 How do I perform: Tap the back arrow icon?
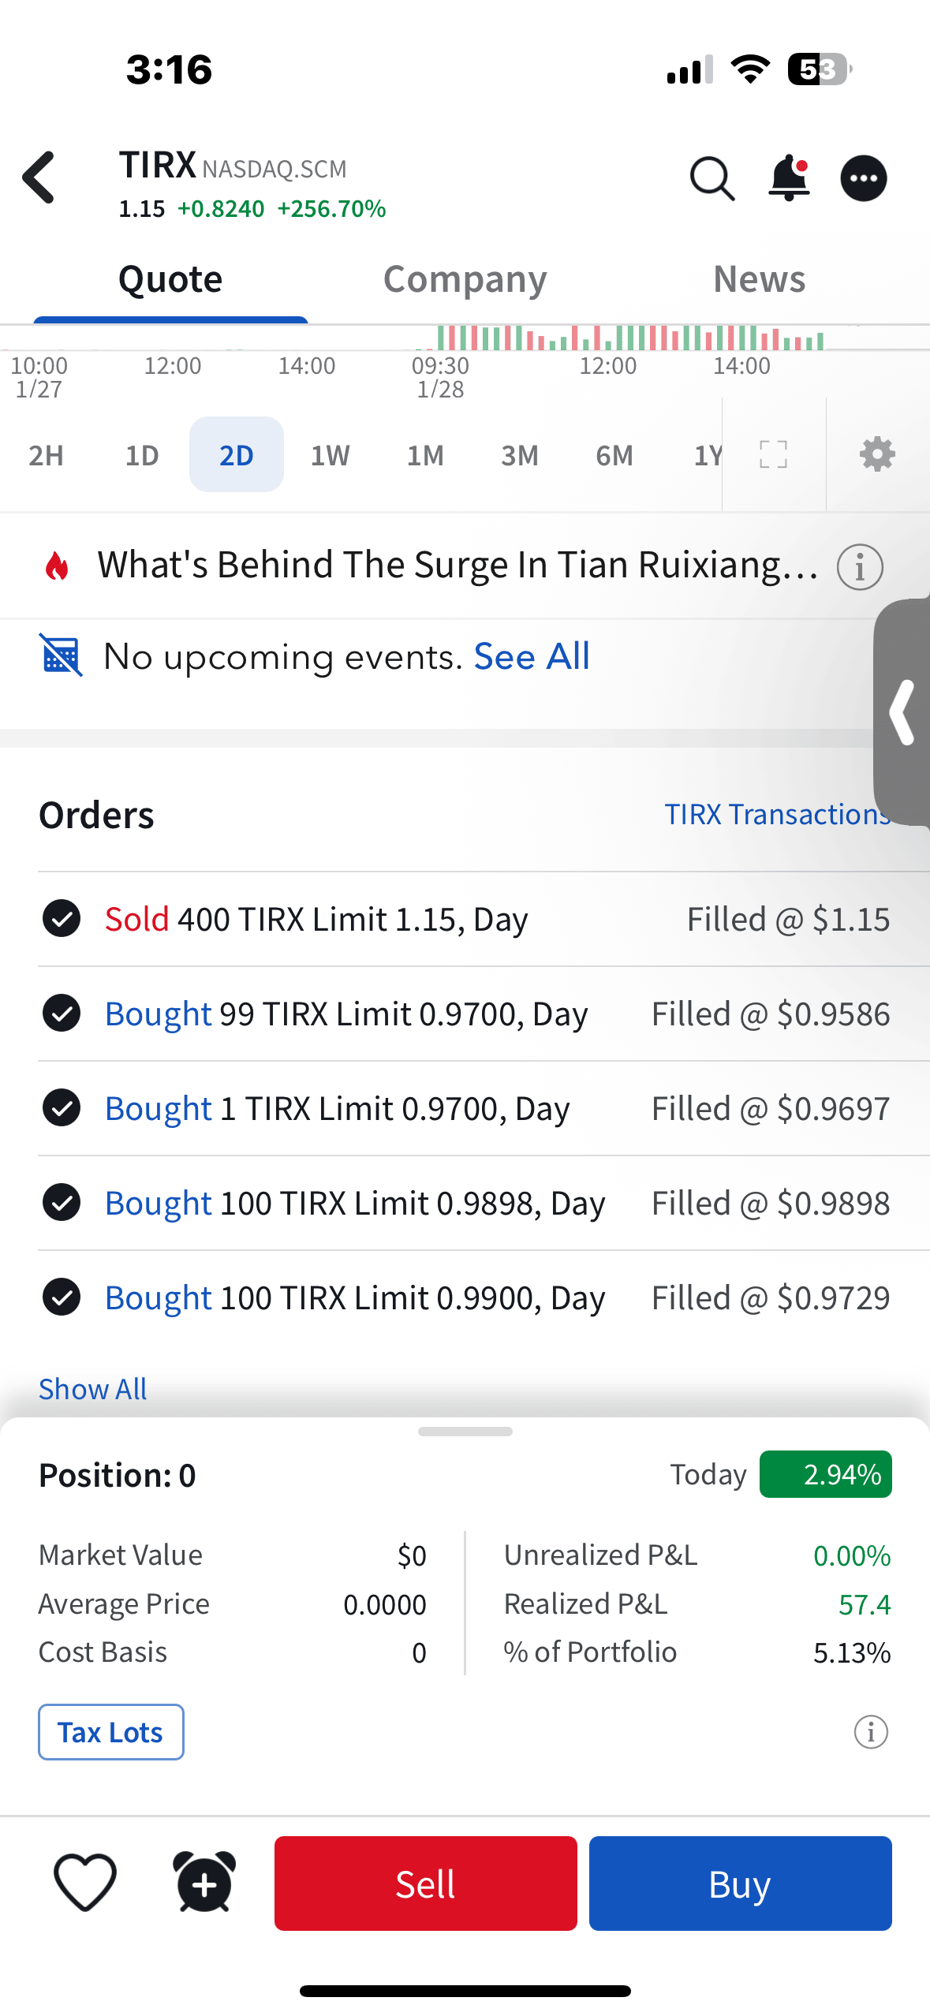click(x=39, y=177)
